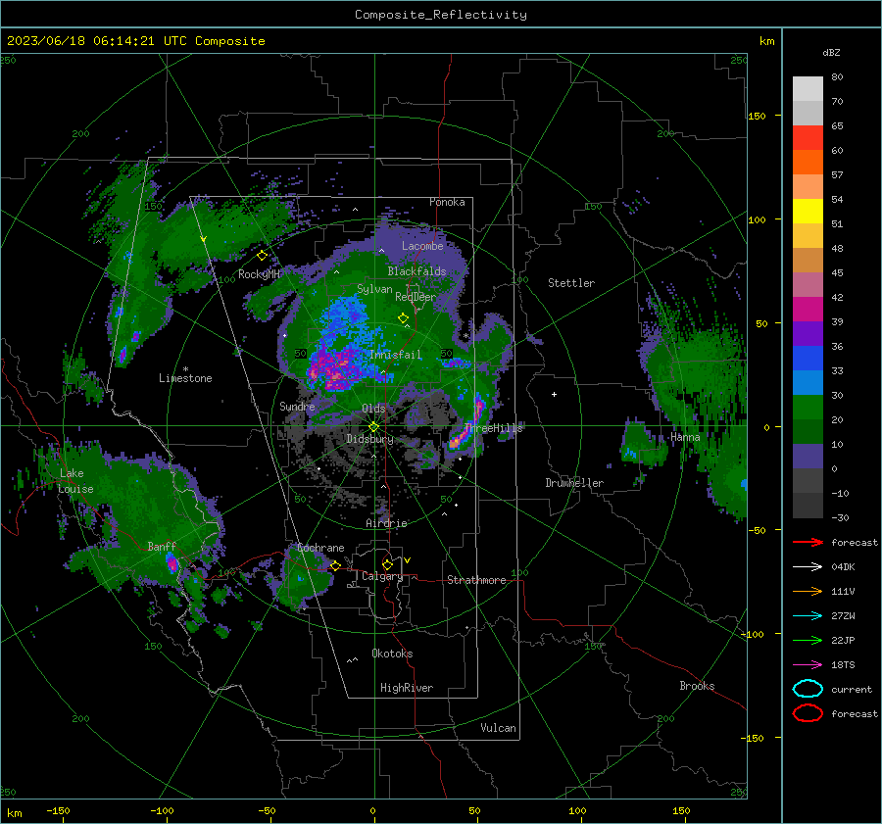Click the RockyMH label

260,274
